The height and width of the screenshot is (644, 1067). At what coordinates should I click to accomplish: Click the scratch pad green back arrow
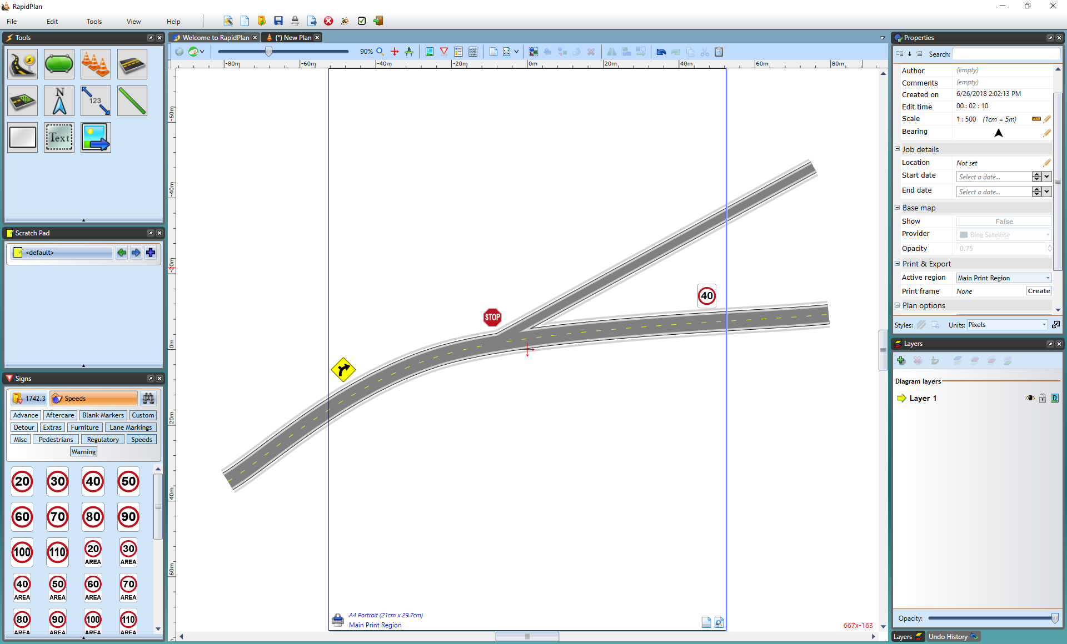coord(122,253)
